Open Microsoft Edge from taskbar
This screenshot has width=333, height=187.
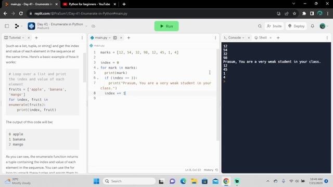tap(183, 181)
